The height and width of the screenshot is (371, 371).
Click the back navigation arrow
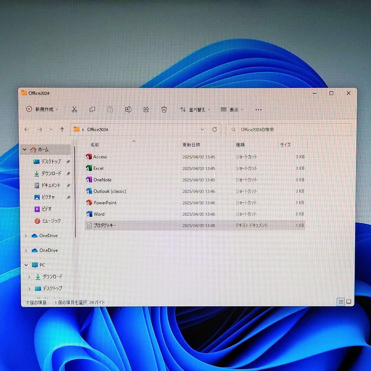[26, 130]
